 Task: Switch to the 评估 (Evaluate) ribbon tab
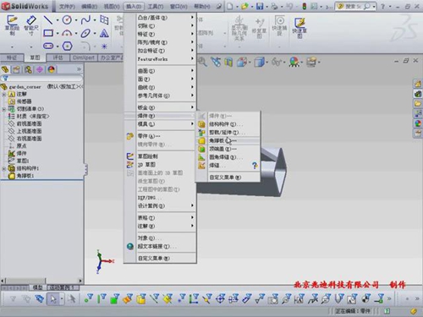pyautogui.click(x=58, y=57)
